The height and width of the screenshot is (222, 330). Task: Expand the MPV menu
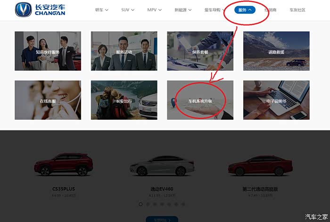click(155, 10)
